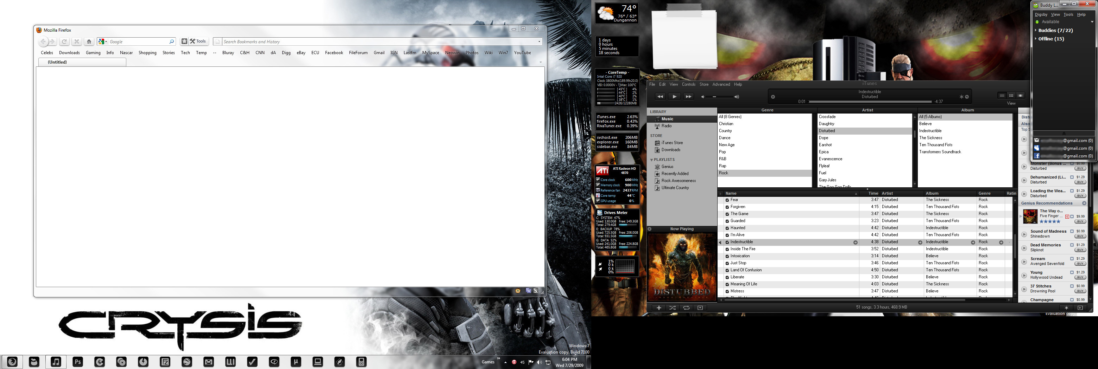Uncheck the song The Game

tap(727, 214)
